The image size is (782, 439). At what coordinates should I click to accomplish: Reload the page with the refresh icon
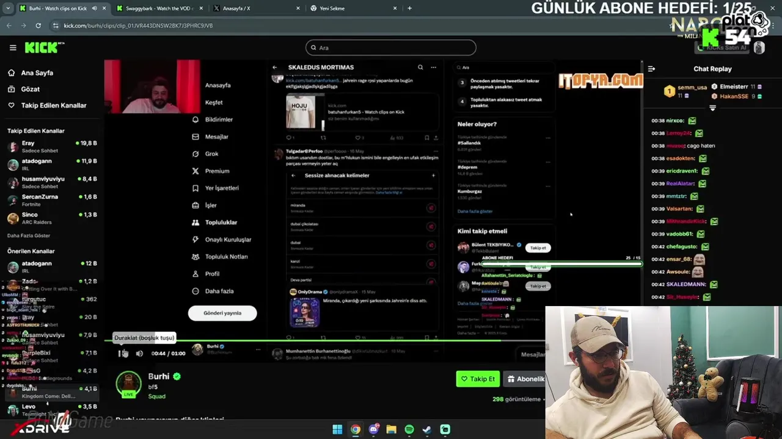[x=38, y=26]
